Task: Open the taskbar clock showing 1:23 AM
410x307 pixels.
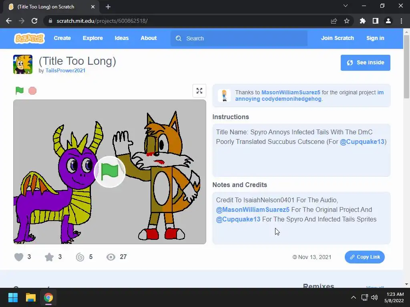Action: coord(394,297)
